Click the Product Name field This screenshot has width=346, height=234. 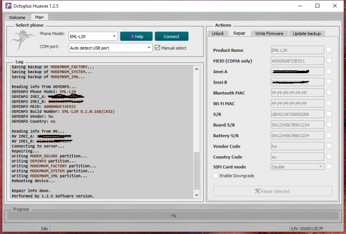(297, 50)
